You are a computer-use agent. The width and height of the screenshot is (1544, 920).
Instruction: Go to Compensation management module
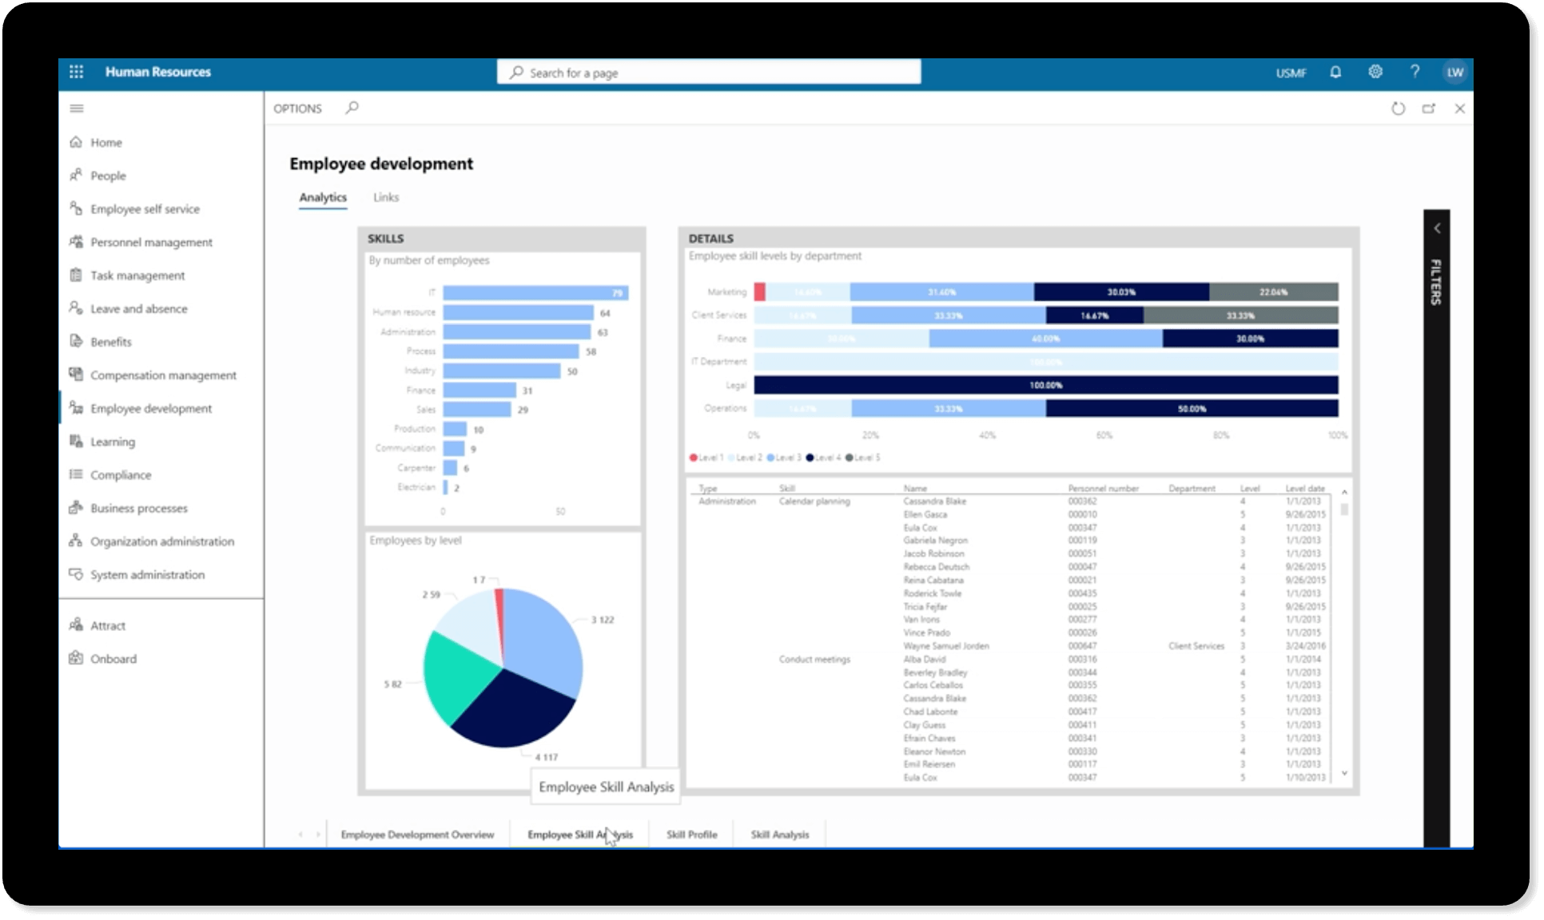[x=163, y=375]
